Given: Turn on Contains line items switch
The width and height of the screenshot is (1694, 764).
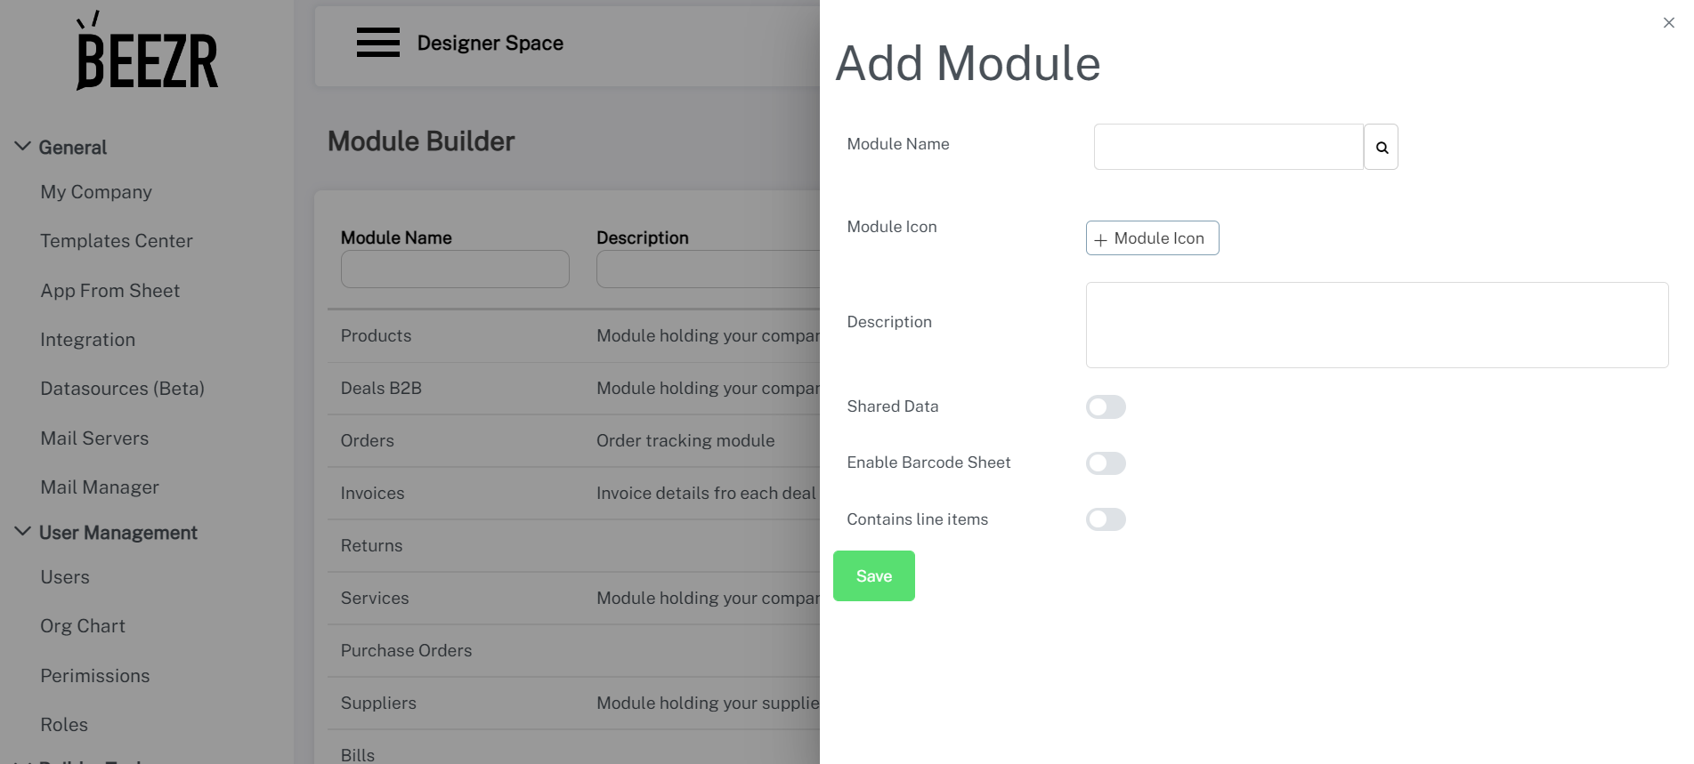Looking at the screenshot, I should pos(1106,519).
